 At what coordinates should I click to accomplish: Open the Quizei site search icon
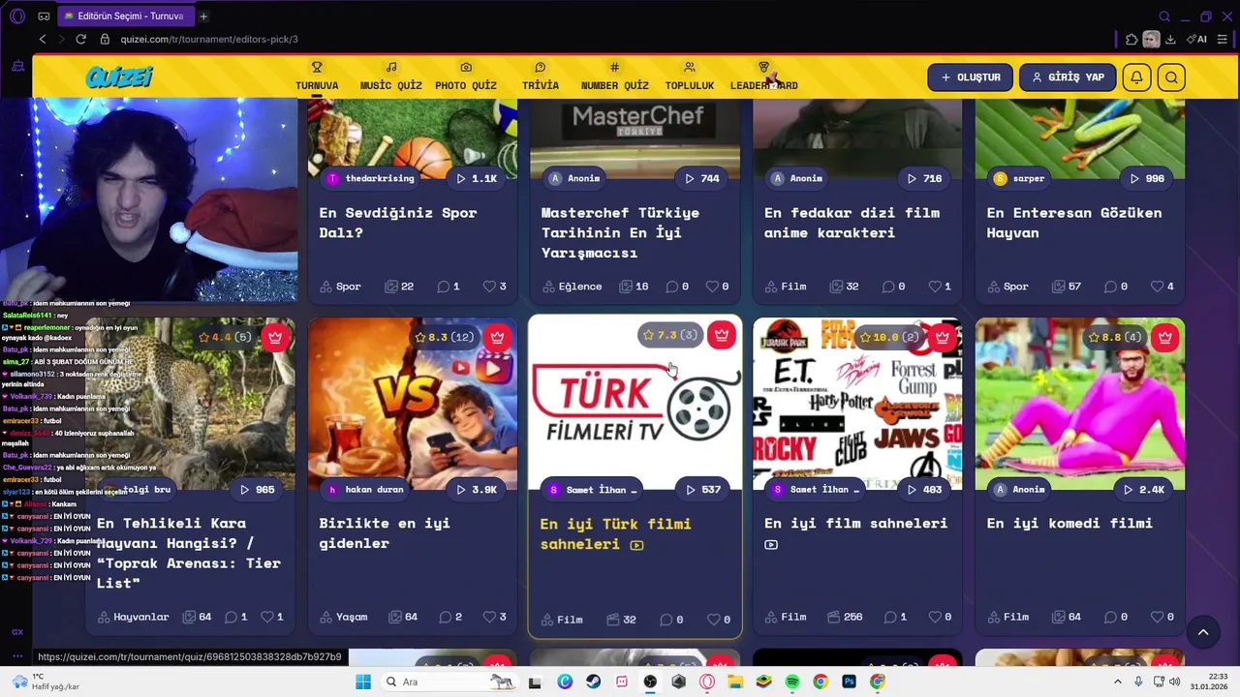click(x=1171, y=77)
